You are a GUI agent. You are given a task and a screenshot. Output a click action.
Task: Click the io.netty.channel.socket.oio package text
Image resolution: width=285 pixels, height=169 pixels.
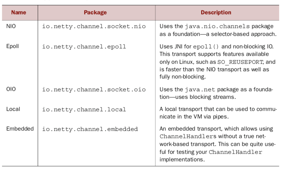click(94, 90)
